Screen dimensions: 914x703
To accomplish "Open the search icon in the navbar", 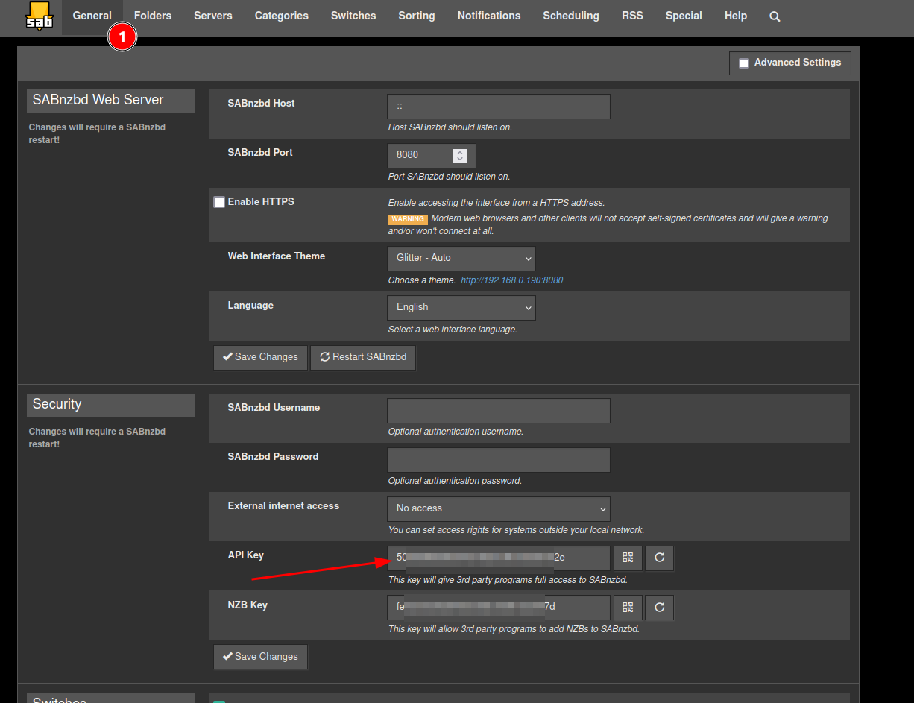I will [775, 16].
